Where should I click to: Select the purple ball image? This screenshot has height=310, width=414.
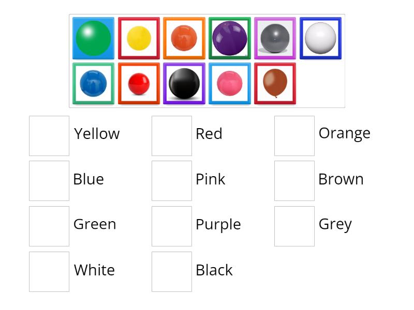230,38
